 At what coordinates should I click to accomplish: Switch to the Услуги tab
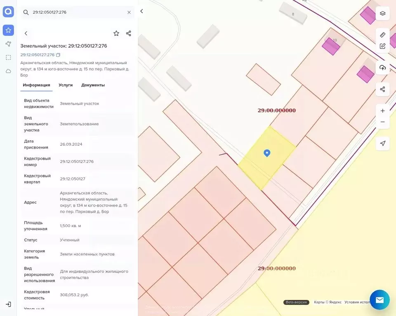point(66,85)
